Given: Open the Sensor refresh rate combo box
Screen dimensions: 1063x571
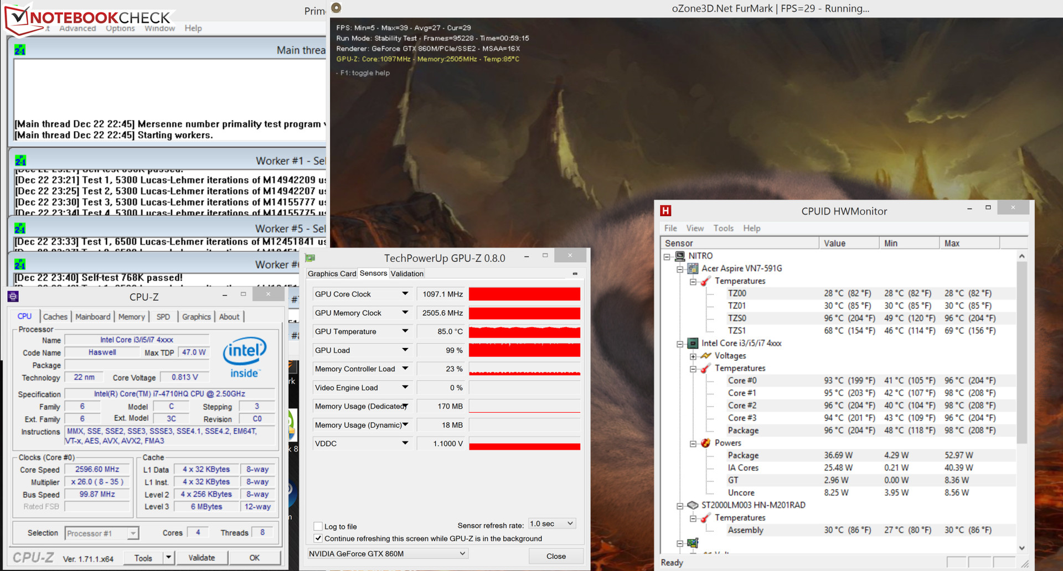Looking at the screenshot, I should (x=552, y=523).
